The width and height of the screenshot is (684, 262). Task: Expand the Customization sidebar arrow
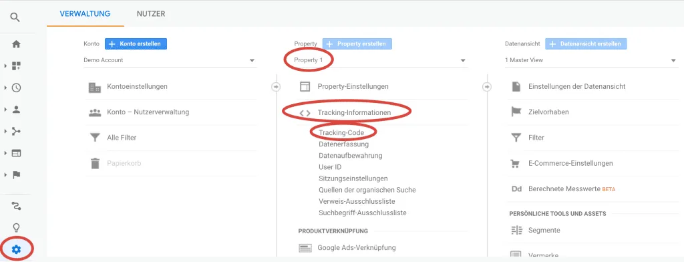(x=5, y=66)
